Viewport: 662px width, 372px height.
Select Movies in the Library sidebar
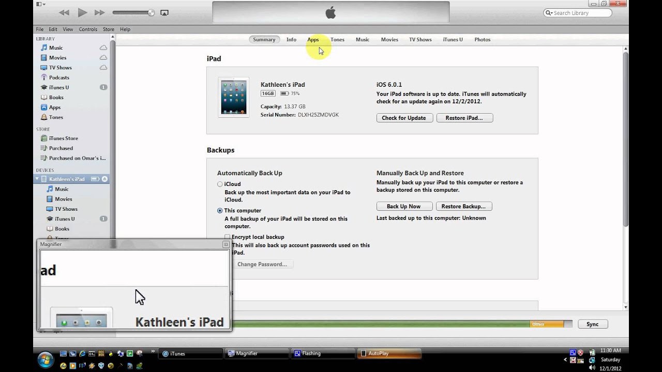[57, 57]
